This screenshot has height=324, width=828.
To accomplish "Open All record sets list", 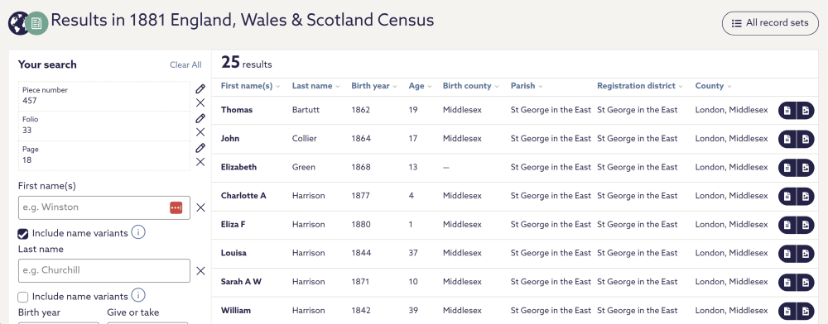I will pos(770,23).
